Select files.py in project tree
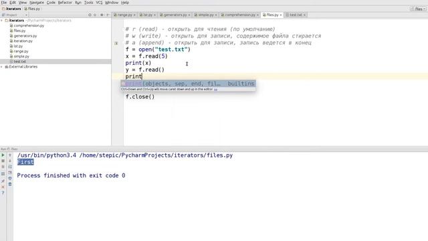 click(x=17, y=31)
